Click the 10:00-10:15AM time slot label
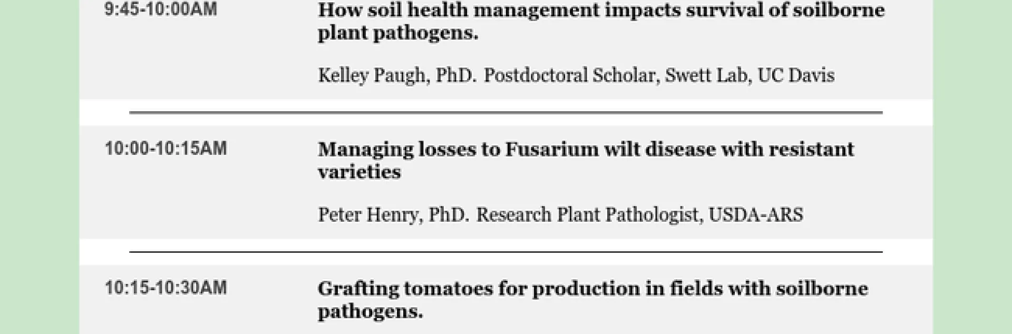This screenshot has width=1012, height=334. tap(166, 149)
